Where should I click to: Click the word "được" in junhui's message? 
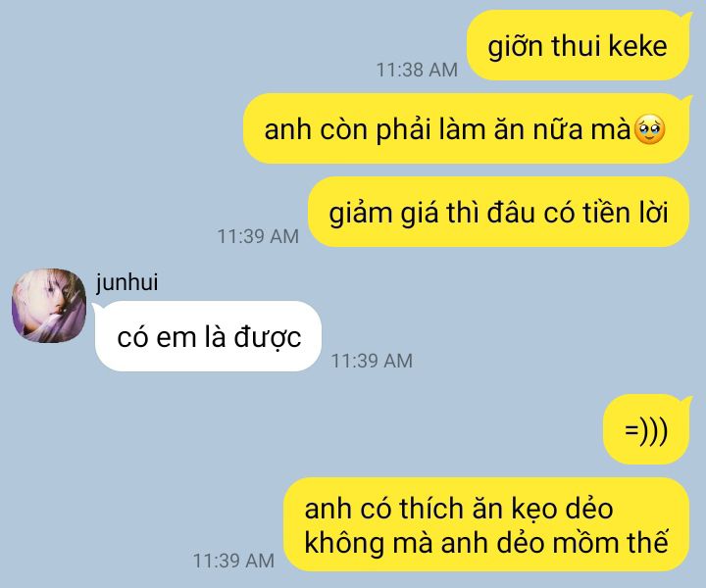tap(268, 337)
